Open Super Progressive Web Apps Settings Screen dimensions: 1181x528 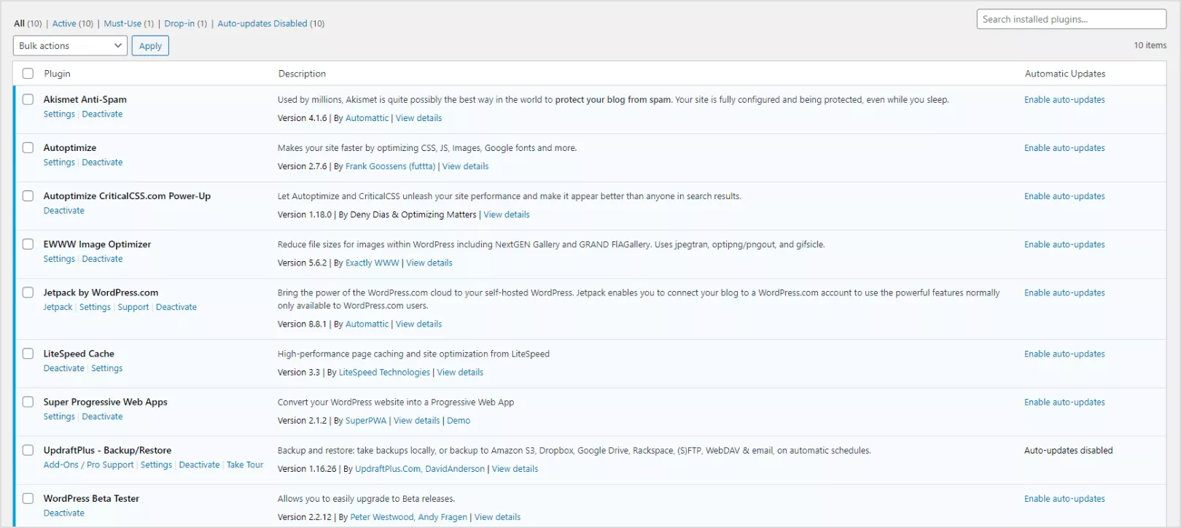tap(59, 416)
